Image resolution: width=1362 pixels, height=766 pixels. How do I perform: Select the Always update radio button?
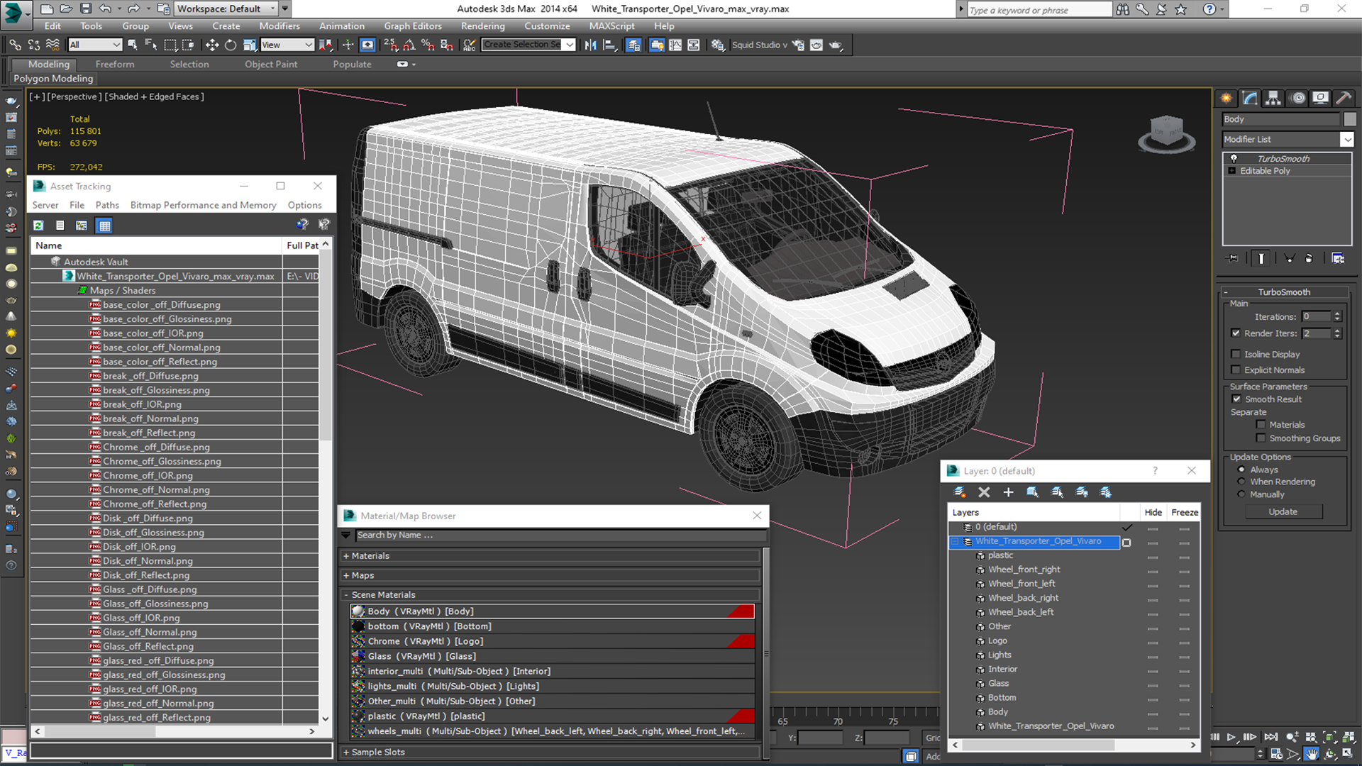[1241, 470]
